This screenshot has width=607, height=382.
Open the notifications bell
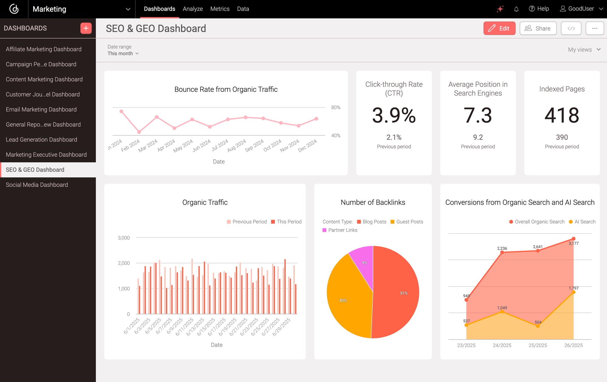point(516,9)
